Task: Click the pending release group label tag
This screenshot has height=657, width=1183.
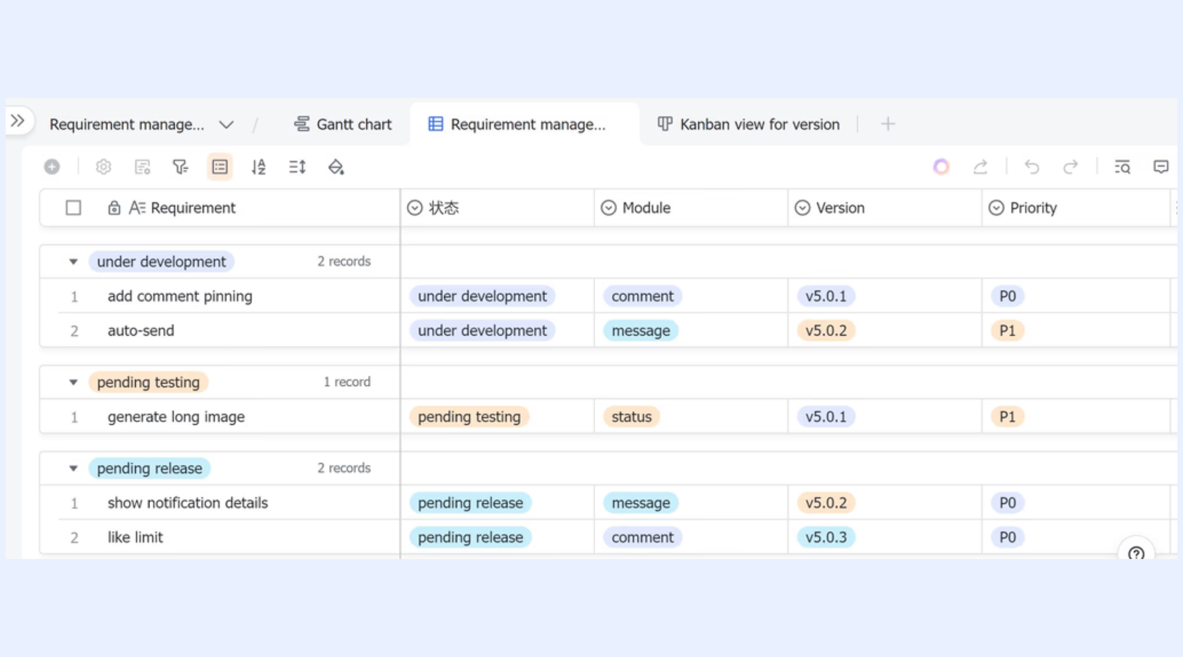Action: click(x=150, y=468)
